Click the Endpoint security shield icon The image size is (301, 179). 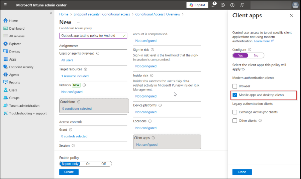tap(5, 67)
